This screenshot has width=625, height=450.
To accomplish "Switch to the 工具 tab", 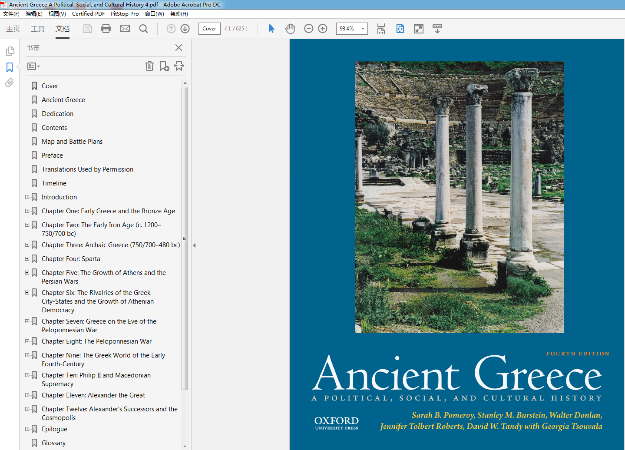I will pyautogui.click(x=38, y=29).
